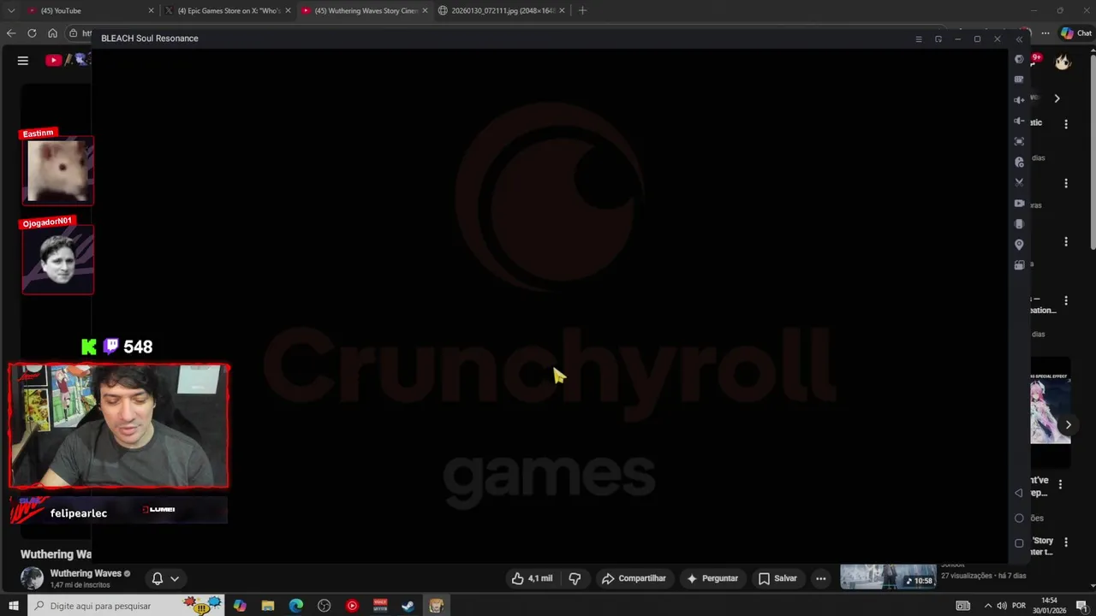
Task: Show hidden system tray icons chevron
Action: point(988,606)
